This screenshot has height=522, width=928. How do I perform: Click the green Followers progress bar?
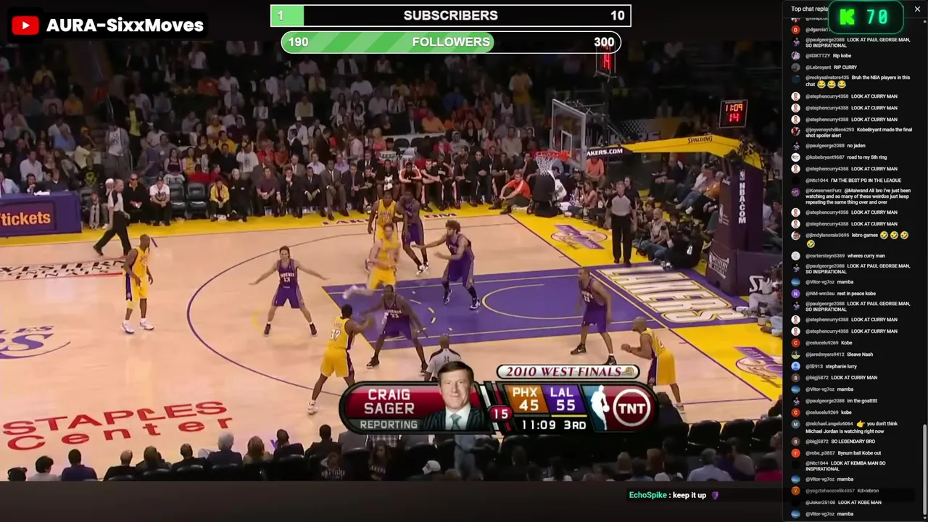click(x=387, y=42)
